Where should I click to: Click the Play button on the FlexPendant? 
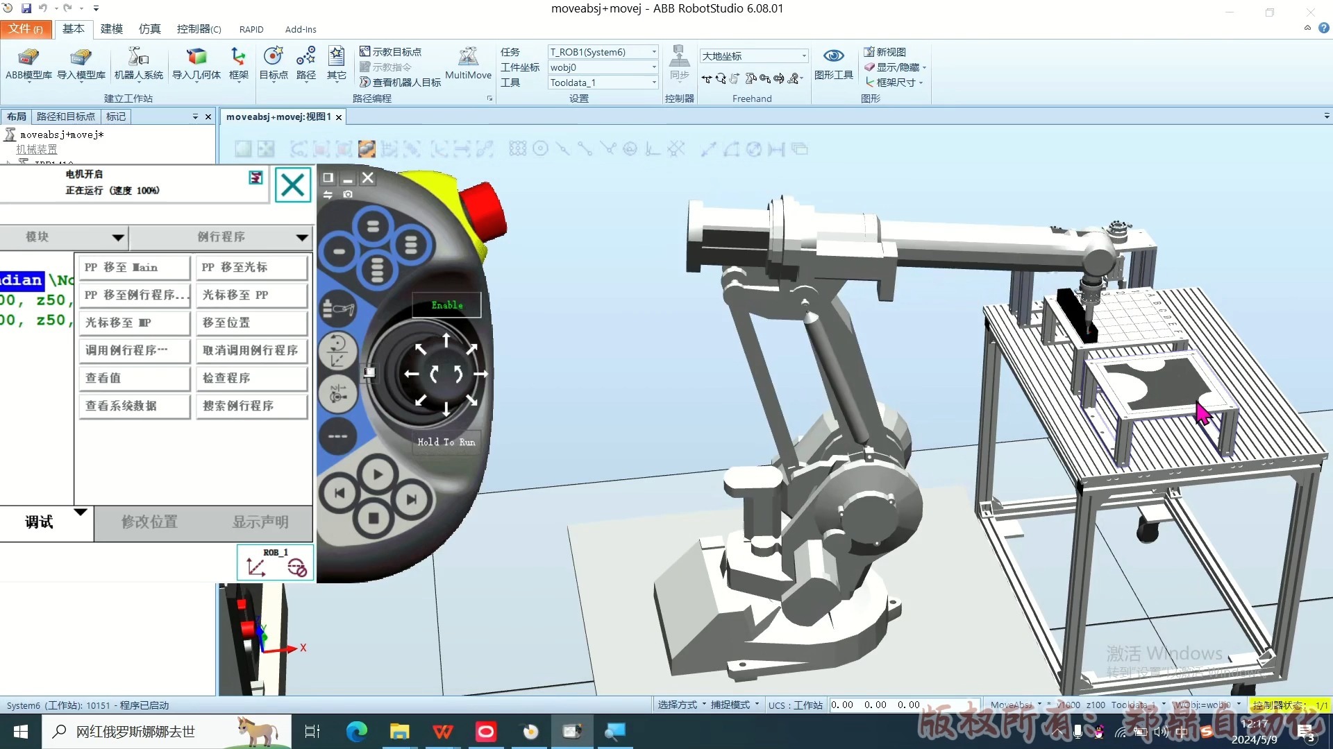point(377,475)
